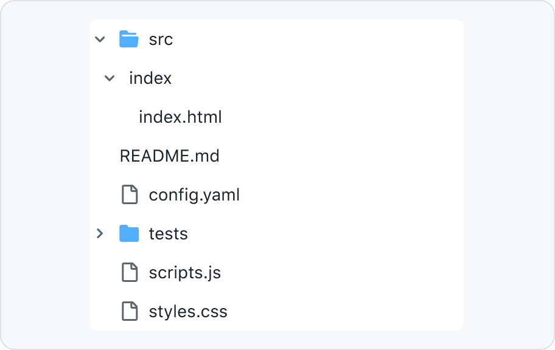
Task: Open the README.md file
Action: click(x=169, y=156)
